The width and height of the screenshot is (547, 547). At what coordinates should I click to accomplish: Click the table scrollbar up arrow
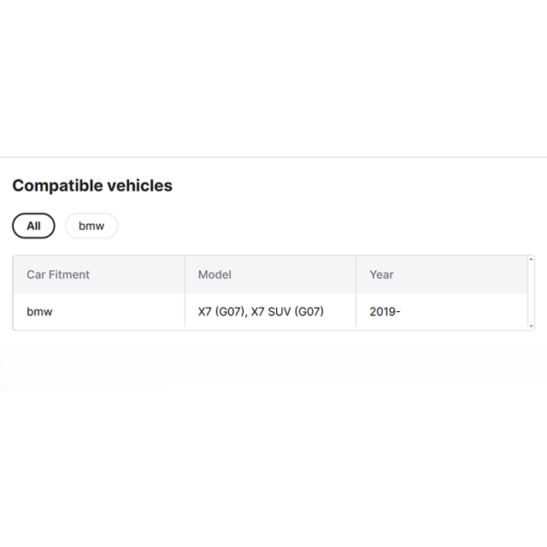coord(531,259)
